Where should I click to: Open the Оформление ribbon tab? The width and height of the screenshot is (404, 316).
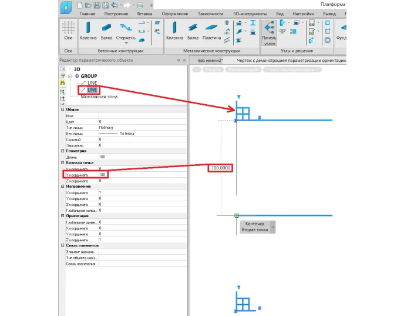[174, 14]
